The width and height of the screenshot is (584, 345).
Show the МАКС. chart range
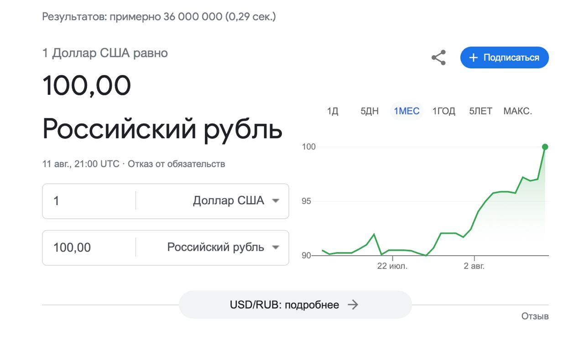pyautogui.click(x=517, y=111)
